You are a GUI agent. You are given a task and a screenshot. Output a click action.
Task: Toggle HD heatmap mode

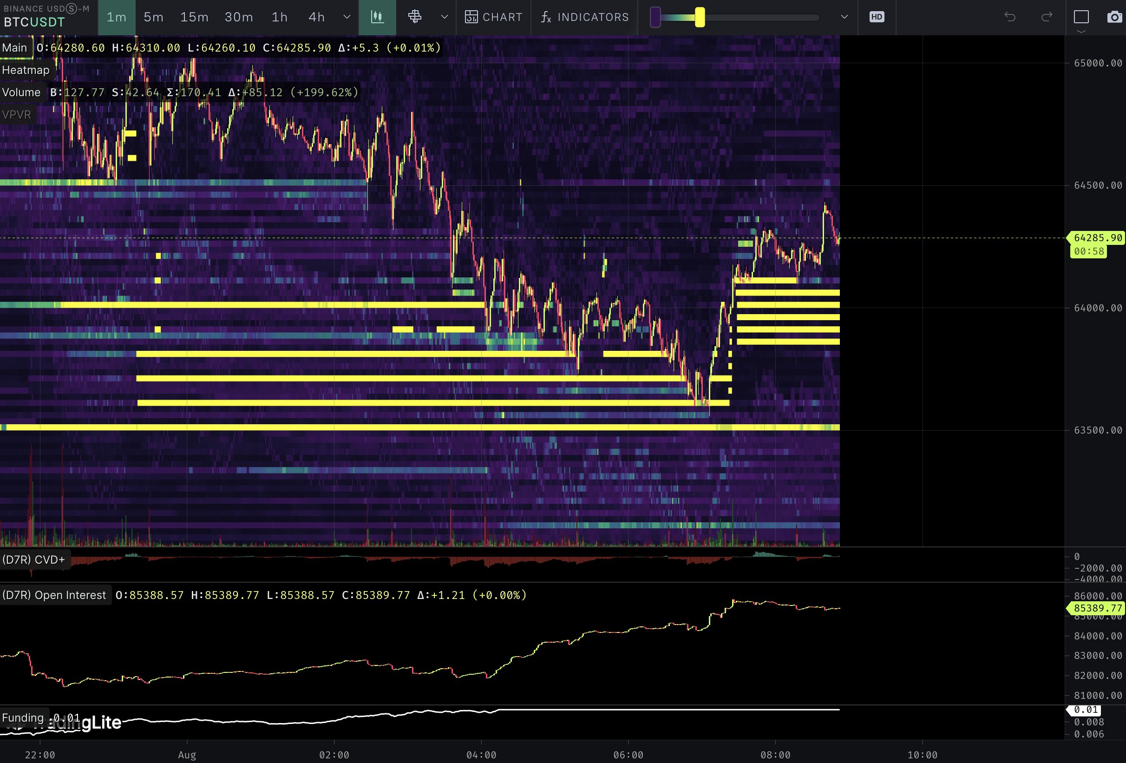point(877,17)
